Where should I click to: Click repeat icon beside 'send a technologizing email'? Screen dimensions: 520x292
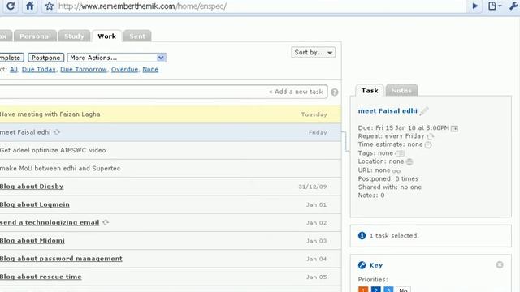[106, 222]
